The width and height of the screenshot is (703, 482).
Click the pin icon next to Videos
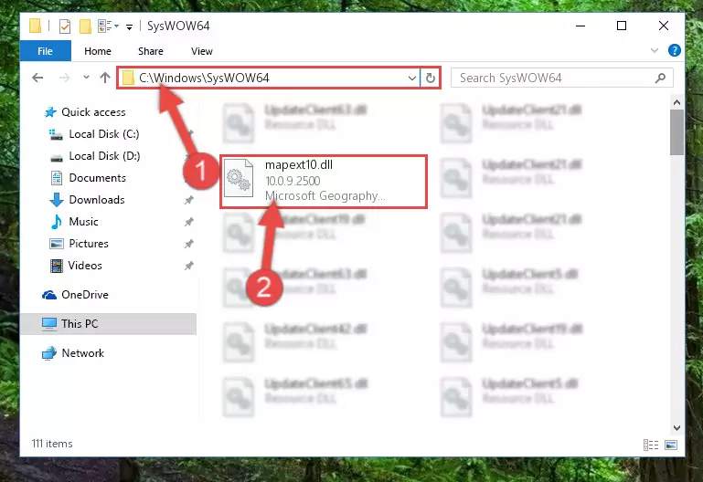click(x=189, y=266)
